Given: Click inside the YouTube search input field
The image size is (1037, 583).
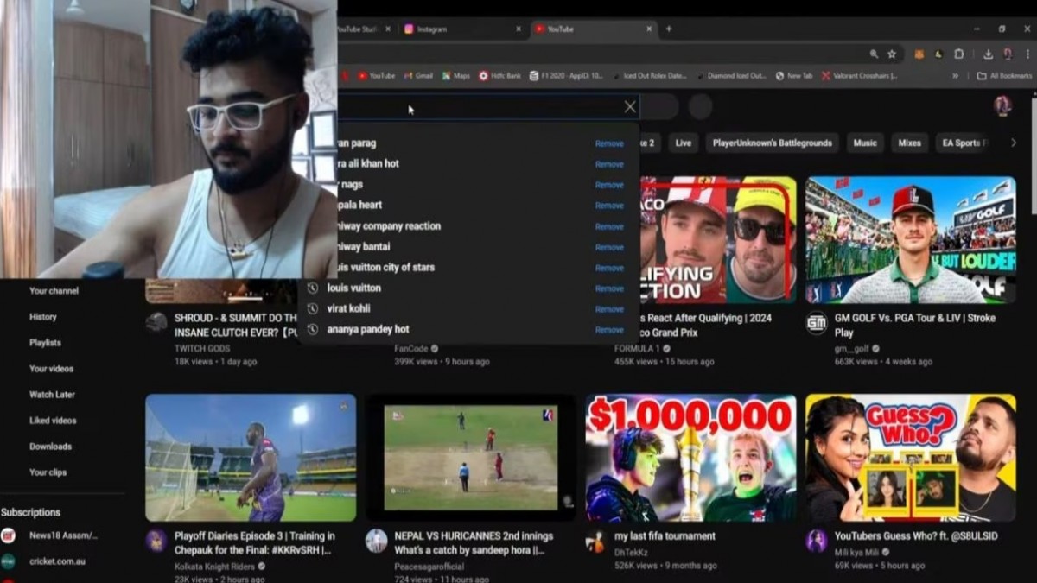Looking at the screenshot, I should tap(475, 107).
